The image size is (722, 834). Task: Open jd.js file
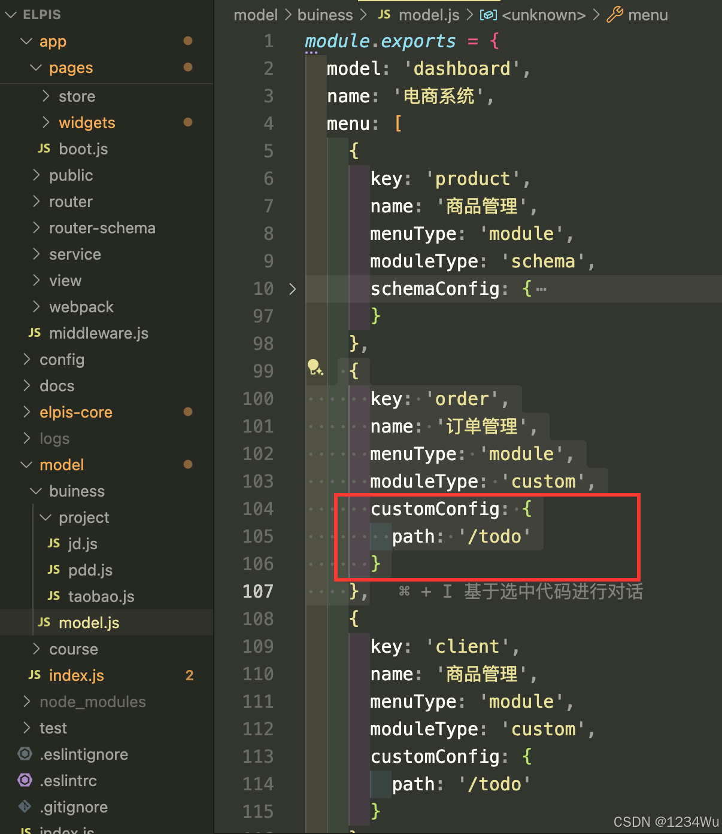(83, 544)
